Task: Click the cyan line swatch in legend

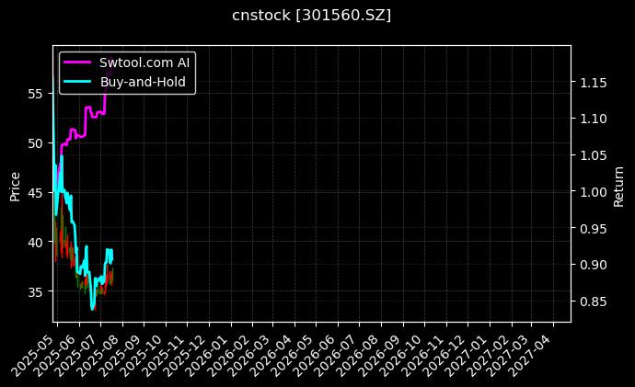Action: point(78,82)
